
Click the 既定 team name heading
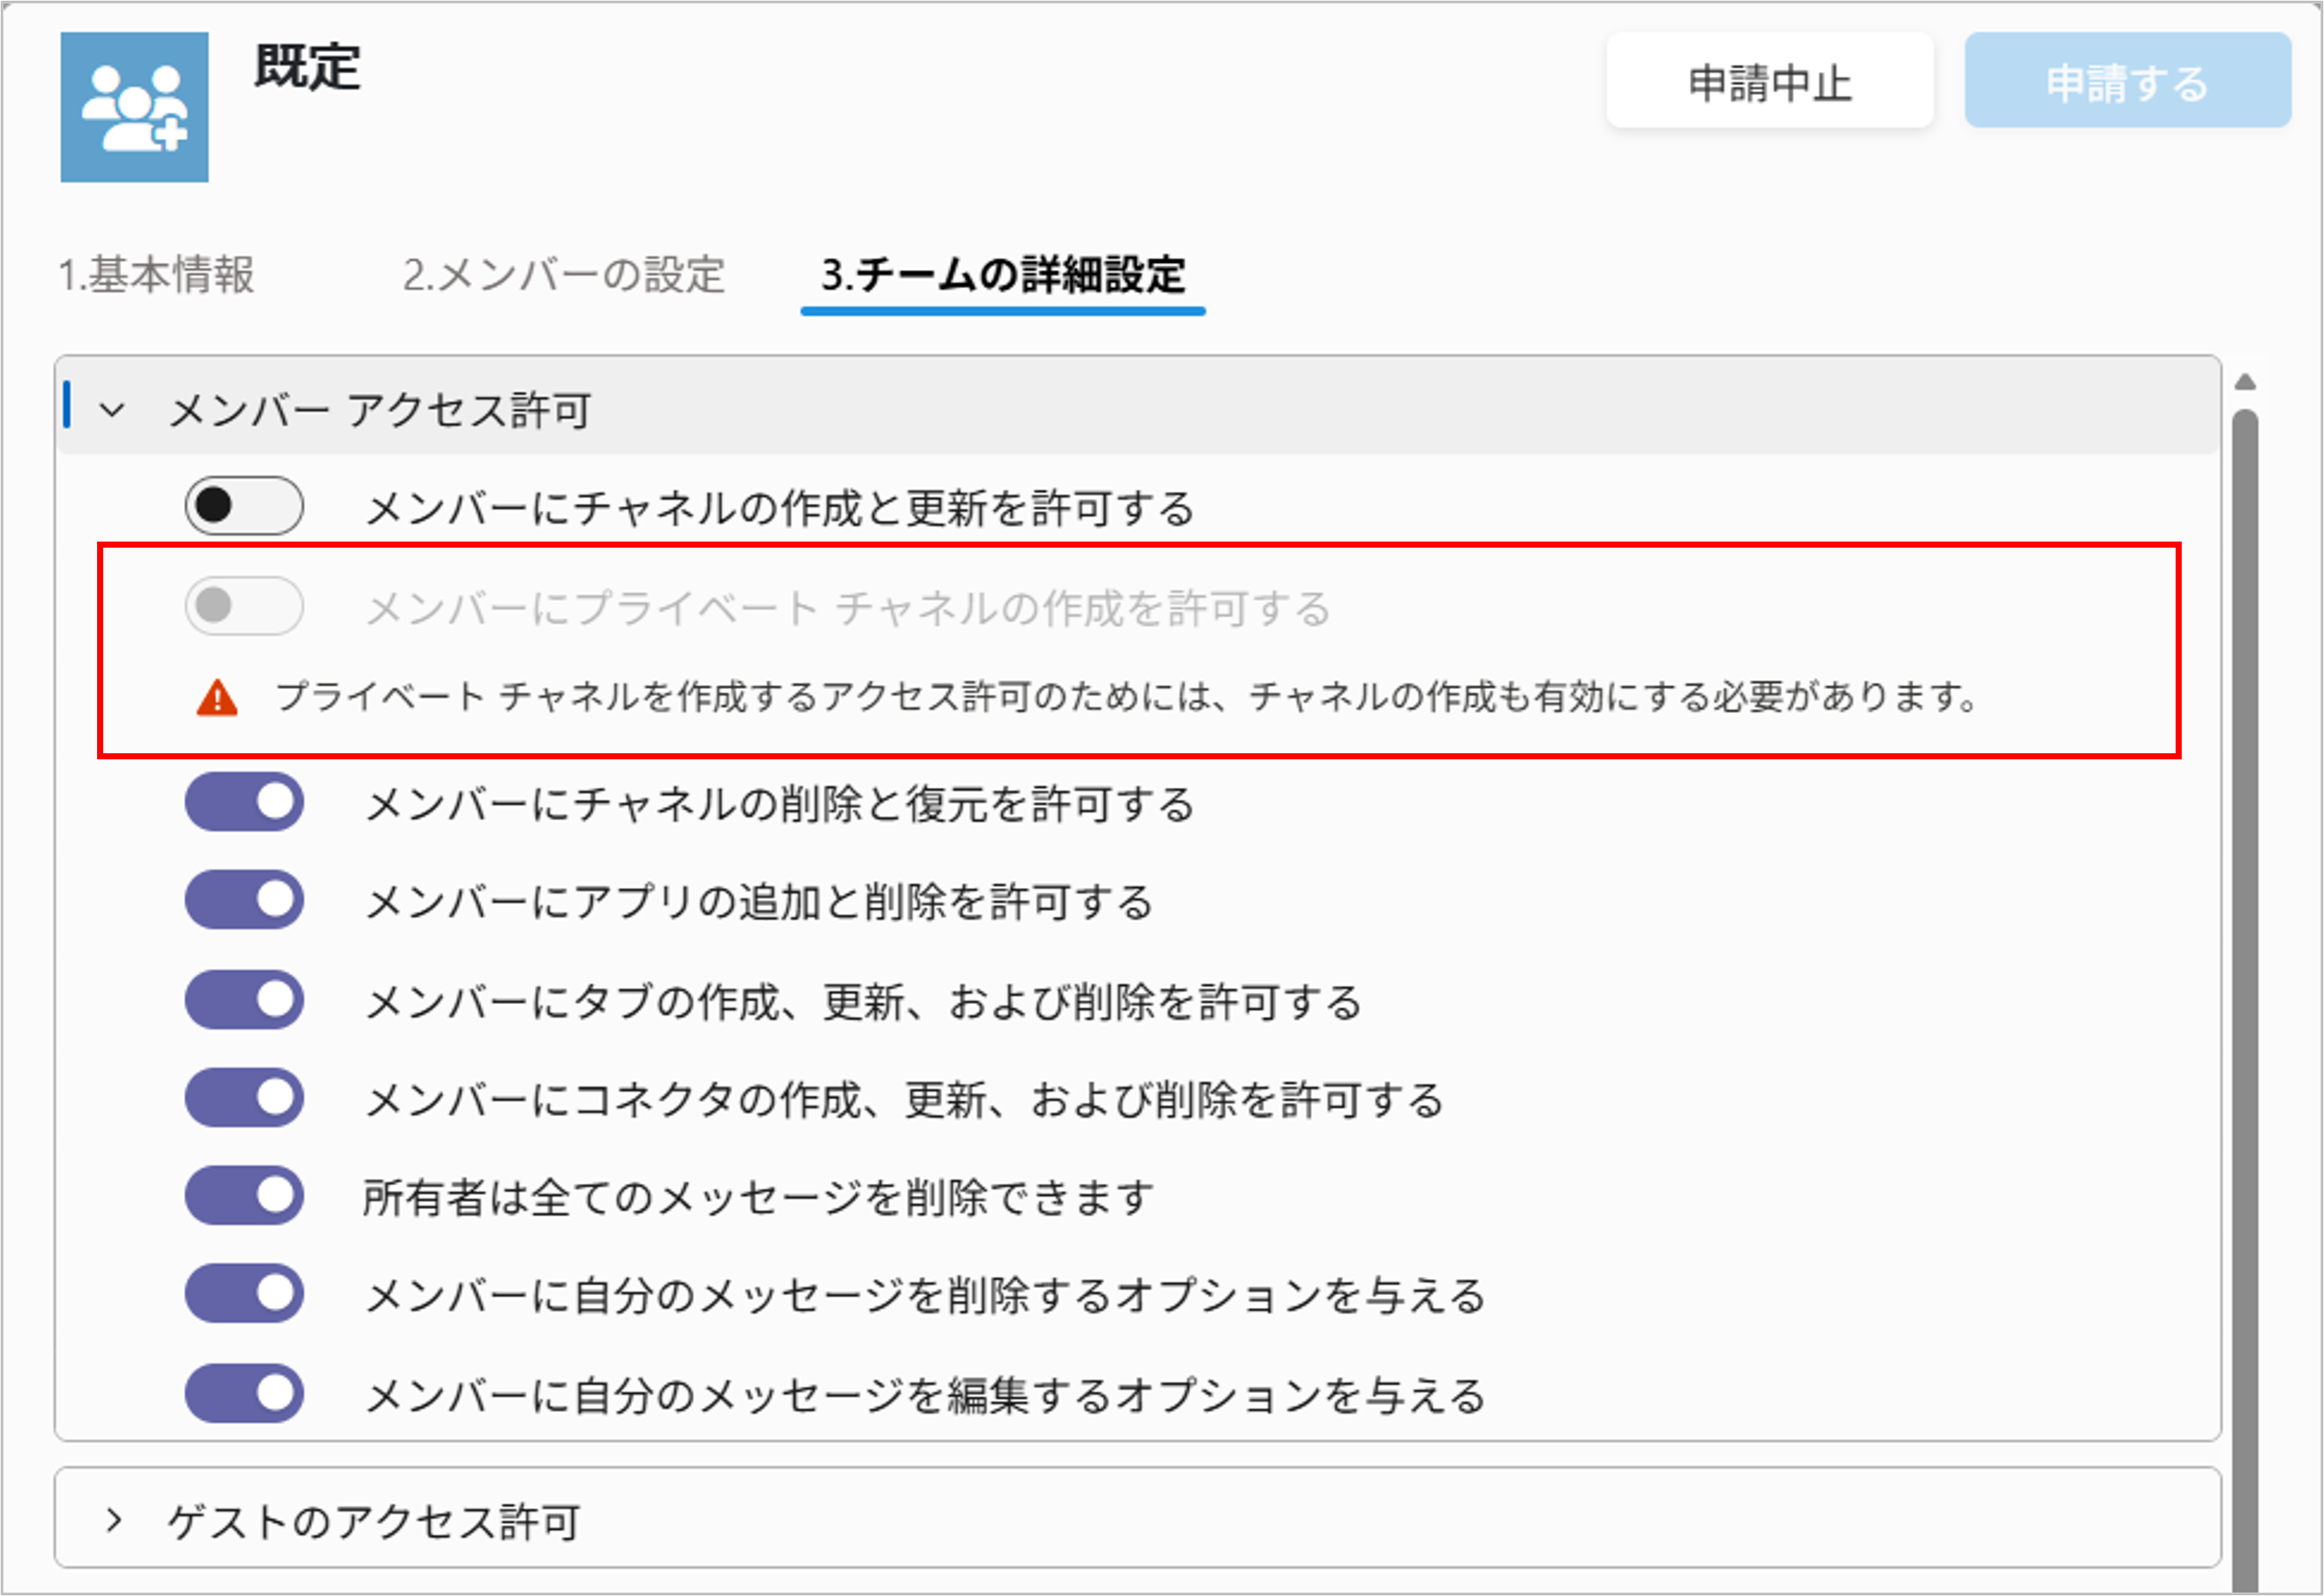(x=307, y=67)
